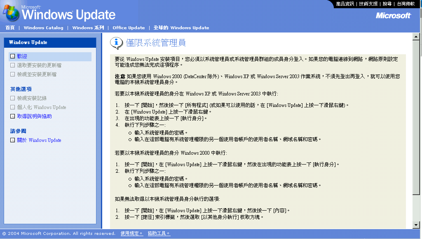Click 檢視安裝記錄 sidebar item
This screenshot has height=239, width=422.
tap(32, 98)
